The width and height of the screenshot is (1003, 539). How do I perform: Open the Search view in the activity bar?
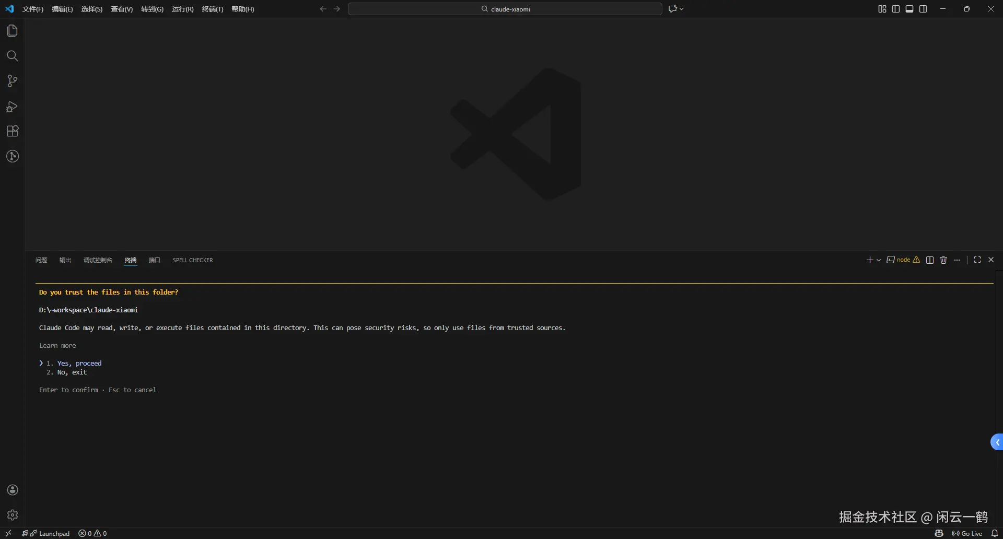pos(13,56)
